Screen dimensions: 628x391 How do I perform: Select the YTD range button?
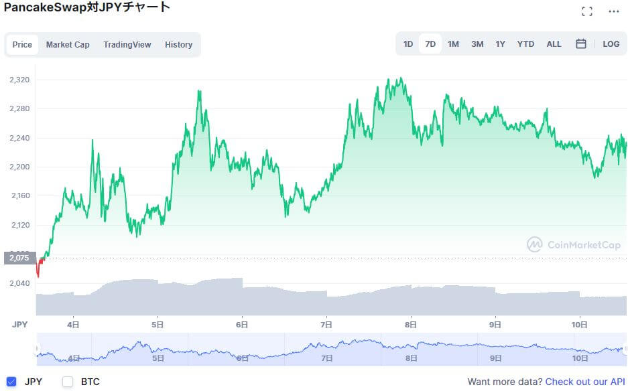pos(525,44)
